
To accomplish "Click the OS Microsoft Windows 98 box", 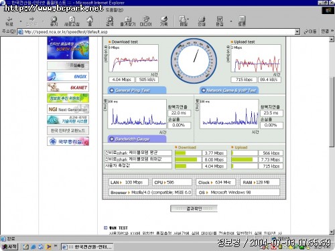I will pos(238,192).
